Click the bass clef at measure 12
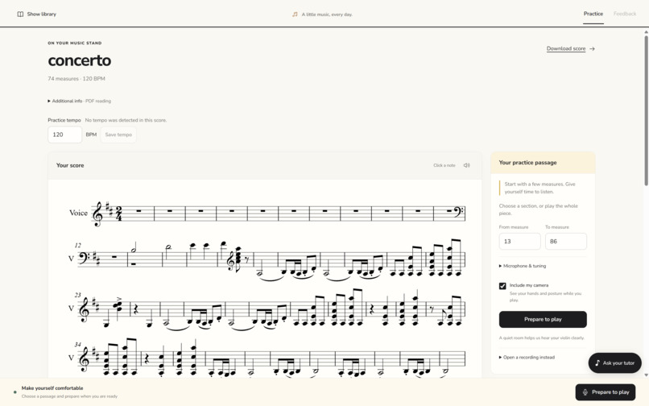The height and width of the screenshot is (406, 649). tap(82, 258)
